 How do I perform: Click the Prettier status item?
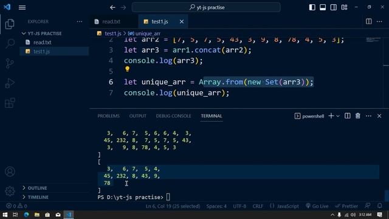click(x=346, y=206)
